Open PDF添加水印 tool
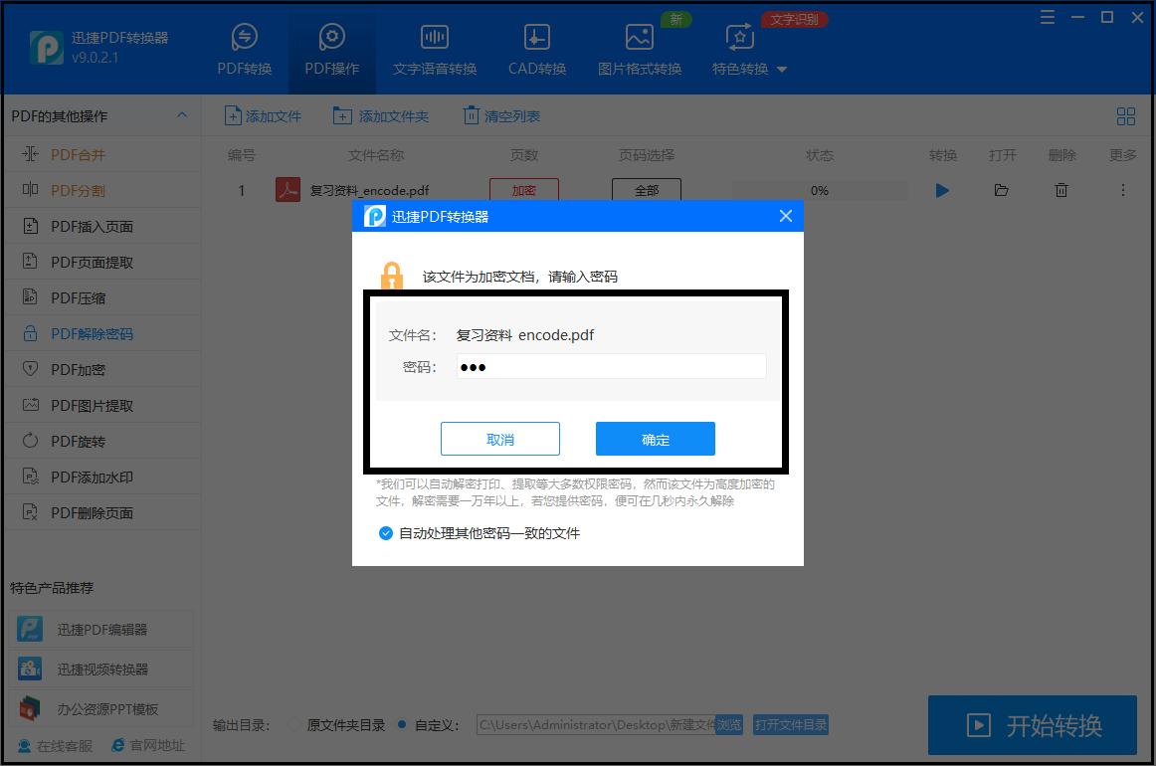The height and width of the screenshot is (766, 1156). pos(80,476)
